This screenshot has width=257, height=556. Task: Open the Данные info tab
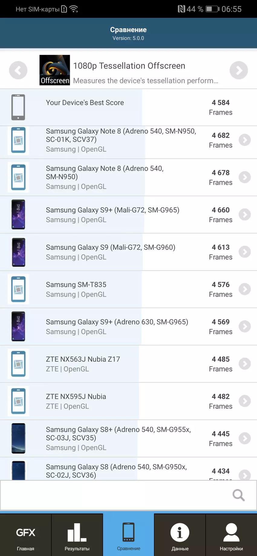(180, 535)
